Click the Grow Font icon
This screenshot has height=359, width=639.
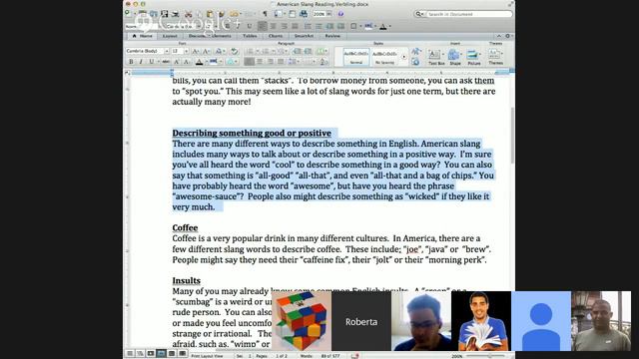click(x=196, y=51)
